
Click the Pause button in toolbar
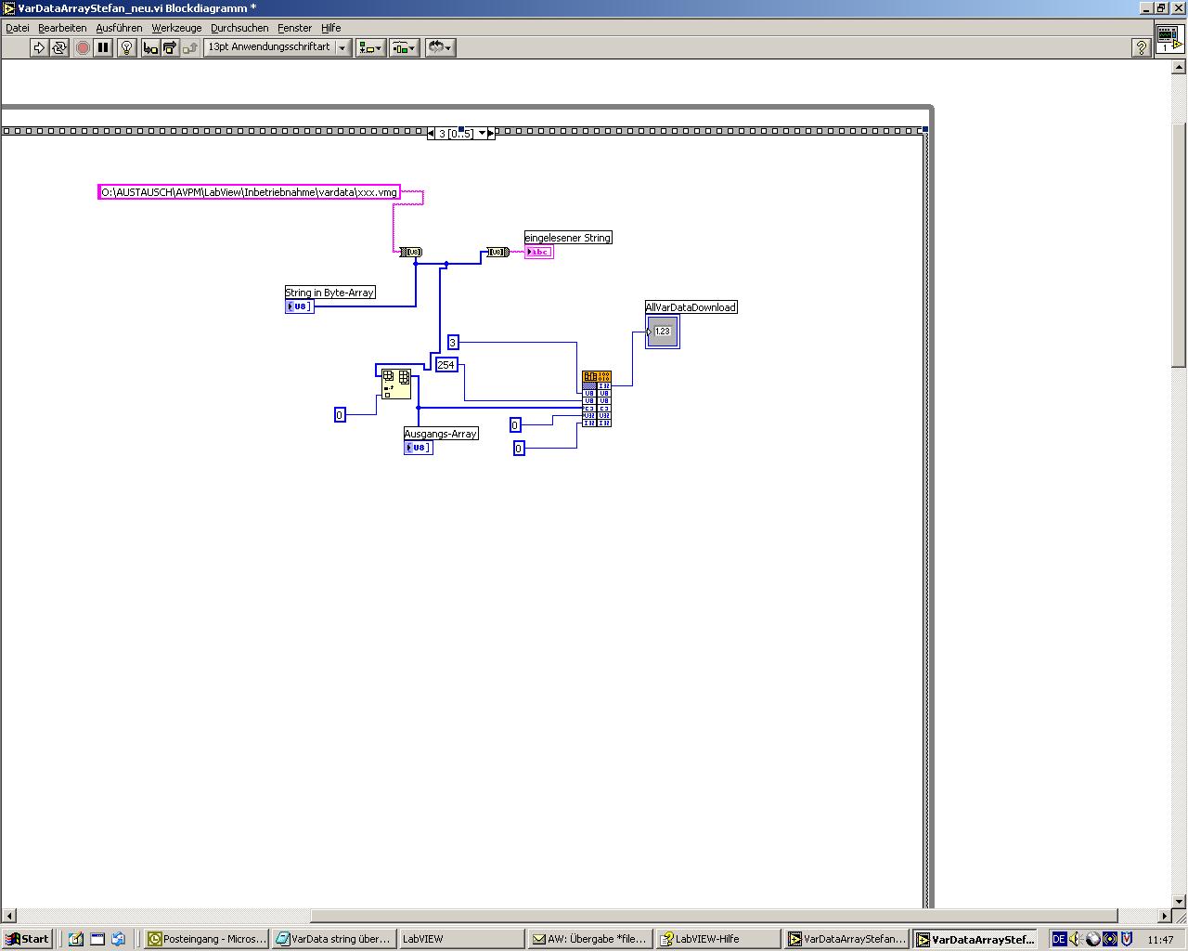pyautogui.click(x=103, y=47)
